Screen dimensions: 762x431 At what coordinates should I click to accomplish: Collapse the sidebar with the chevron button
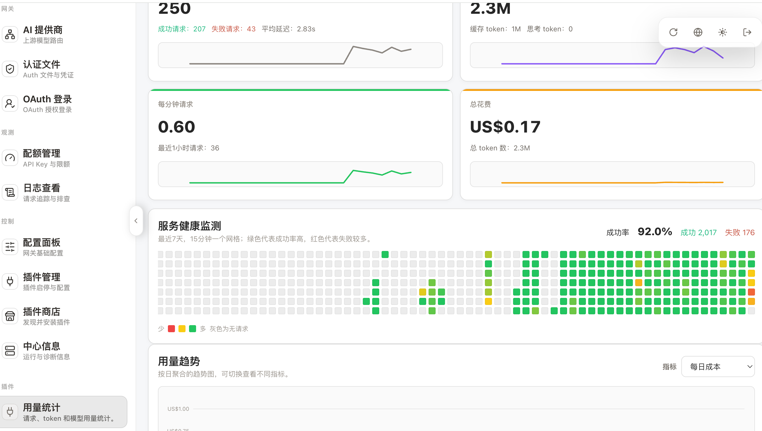coord(136,221)
